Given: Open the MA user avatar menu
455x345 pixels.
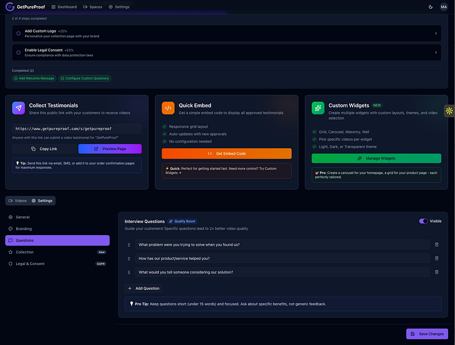Looking at the screenshot, I should pos(443,7).
